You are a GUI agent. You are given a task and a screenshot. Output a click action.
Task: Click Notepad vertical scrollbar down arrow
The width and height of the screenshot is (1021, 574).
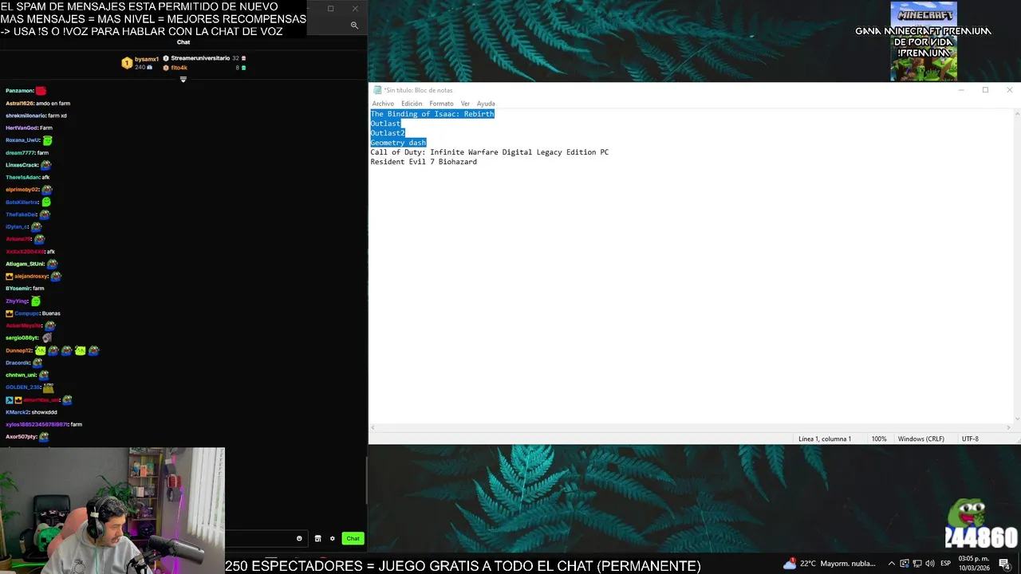tap(1016, 419)
